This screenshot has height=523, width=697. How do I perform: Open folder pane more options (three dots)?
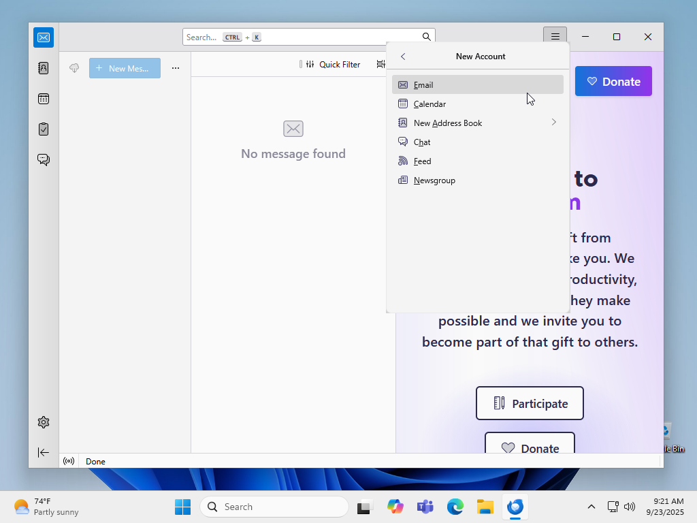(176, 68)
